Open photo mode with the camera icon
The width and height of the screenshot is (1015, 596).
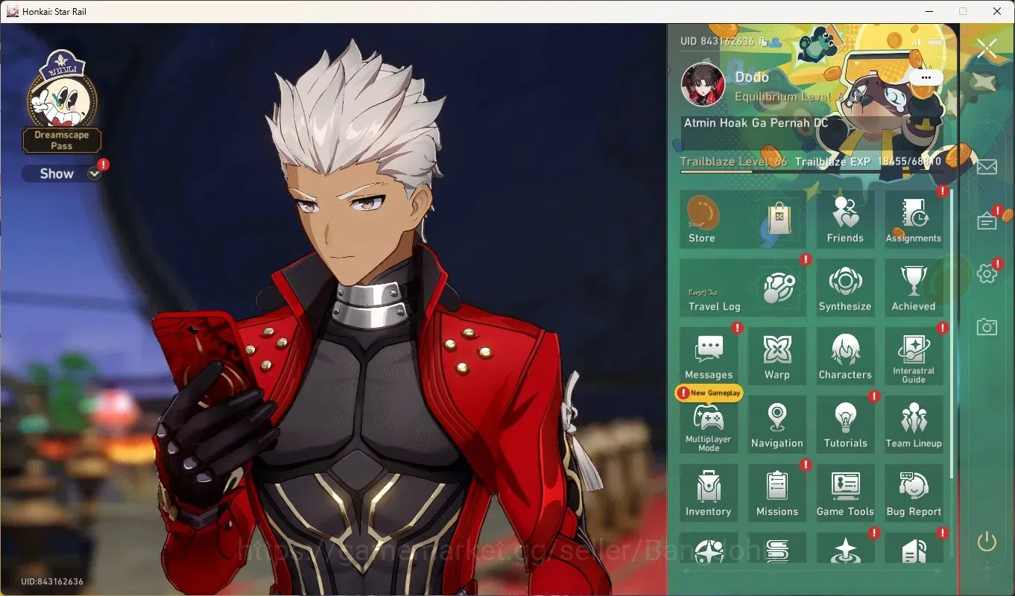tap(987, 327)
